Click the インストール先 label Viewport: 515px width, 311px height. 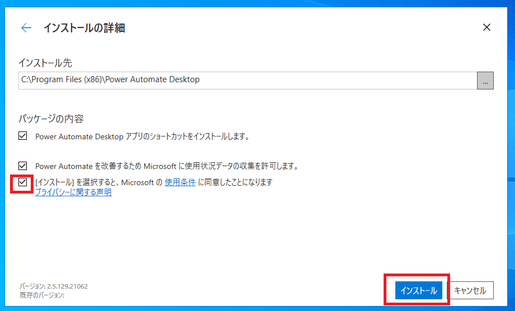[x=45, y=62]
